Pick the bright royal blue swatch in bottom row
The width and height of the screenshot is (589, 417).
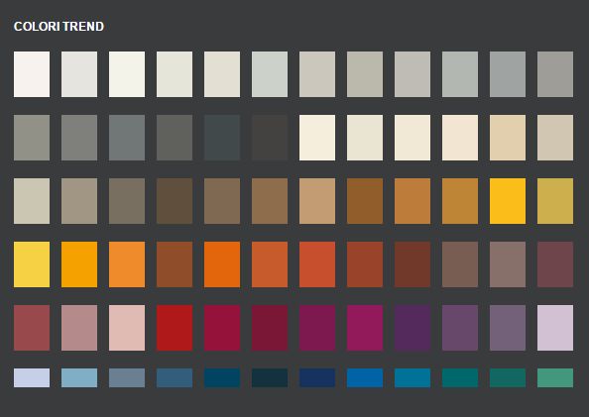point(365,377)
